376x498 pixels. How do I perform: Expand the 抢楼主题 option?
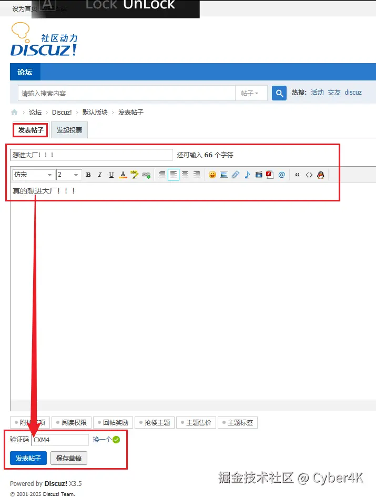click(x=155, y=422)
